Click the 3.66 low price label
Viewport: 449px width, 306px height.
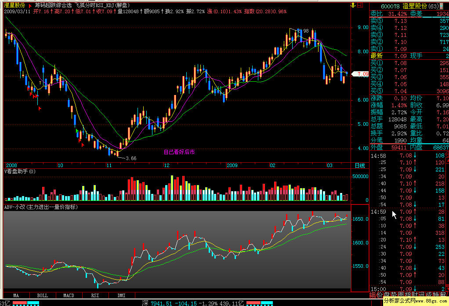click(x=131, y=158)
